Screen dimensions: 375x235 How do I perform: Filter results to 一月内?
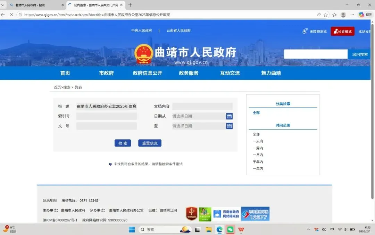pos(258,155)
